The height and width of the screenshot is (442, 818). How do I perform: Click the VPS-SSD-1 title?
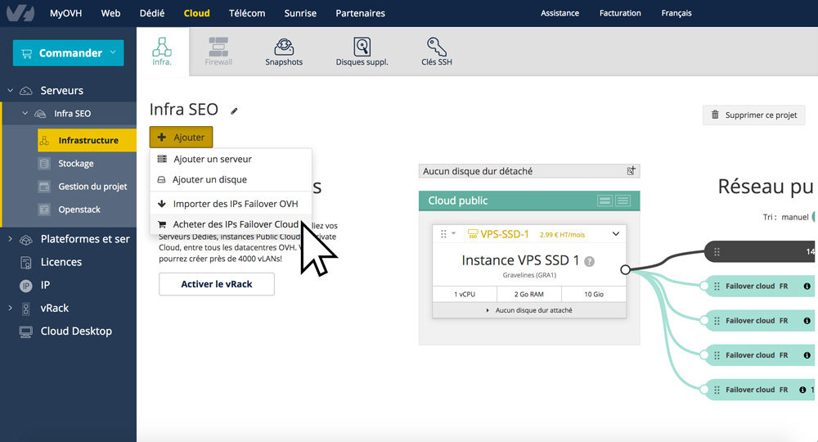pyautogui.click(x=505, y=234)
